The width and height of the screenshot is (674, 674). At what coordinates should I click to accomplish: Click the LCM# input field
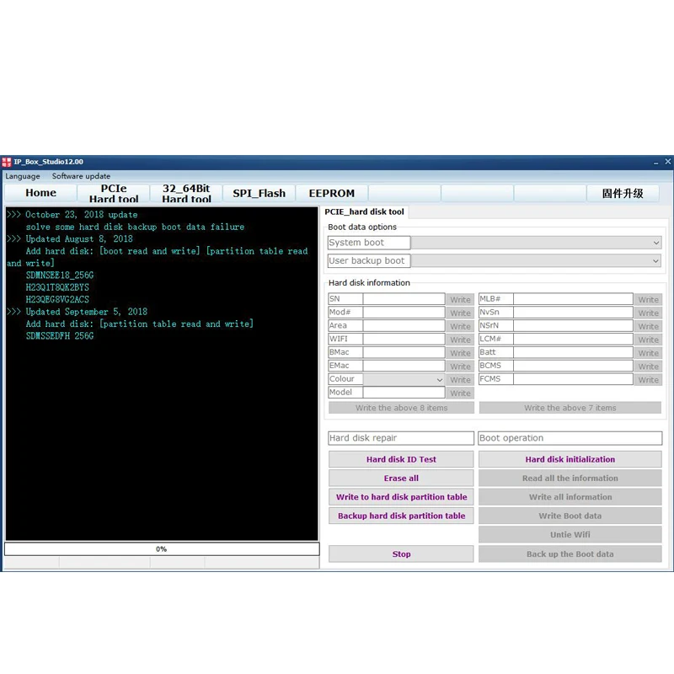point(573,340)
